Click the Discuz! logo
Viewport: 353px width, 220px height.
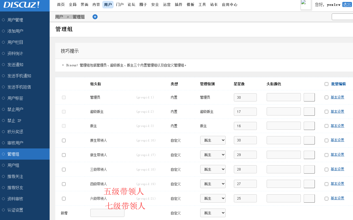click(22, 5)
